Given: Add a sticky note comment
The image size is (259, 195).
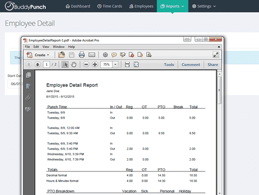Looking at the screenshot, I should point(114,55).
